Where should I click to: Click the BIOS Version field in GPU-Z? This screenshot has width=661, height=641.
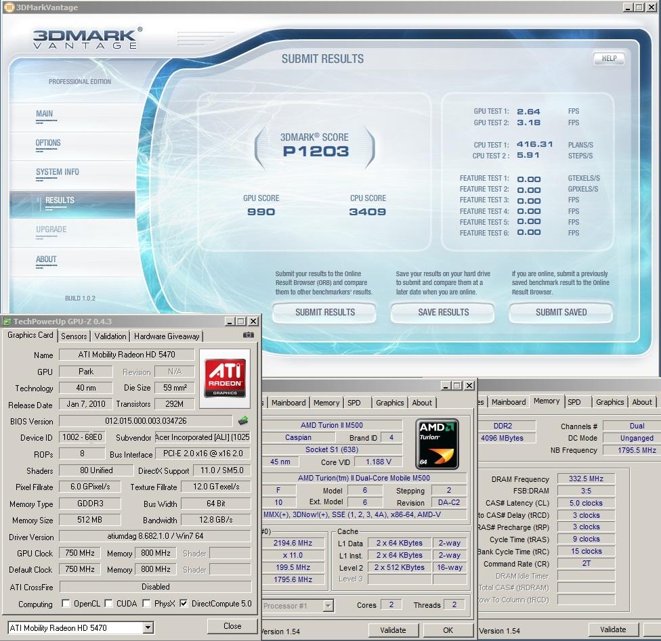[x=146, y=420]
